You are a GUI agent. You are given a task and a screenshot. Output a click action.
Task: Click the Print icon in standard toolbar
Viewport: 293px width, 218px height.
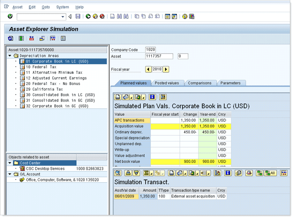point(113,17)
